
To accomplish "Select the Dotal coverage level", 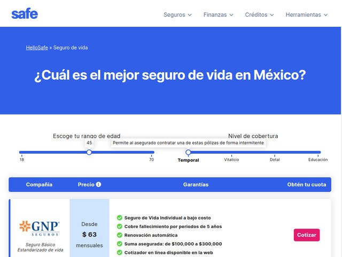I will point(275,160).
